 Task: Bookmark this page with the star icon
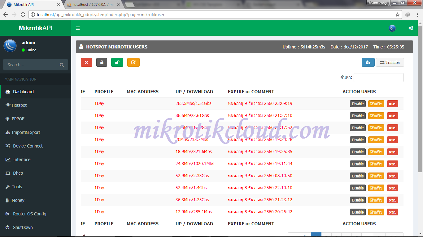398,15
